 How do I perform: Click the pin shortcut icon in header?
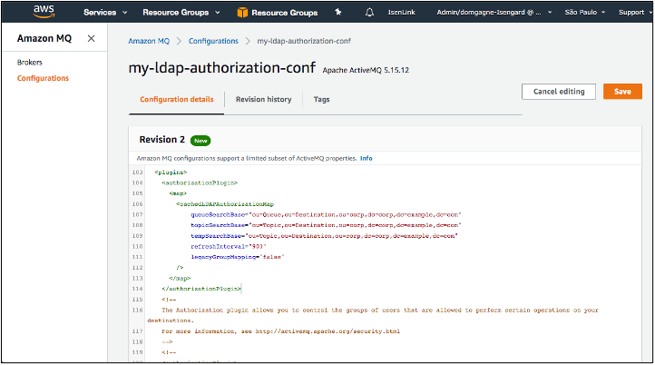click(x=338, y=12)
